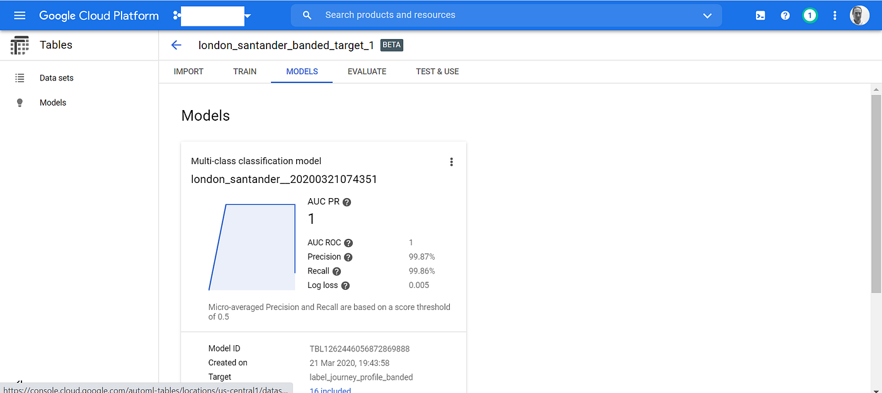Open the navigation hamburger menu
The image size is (882, 393).
[x=20, y=15]
